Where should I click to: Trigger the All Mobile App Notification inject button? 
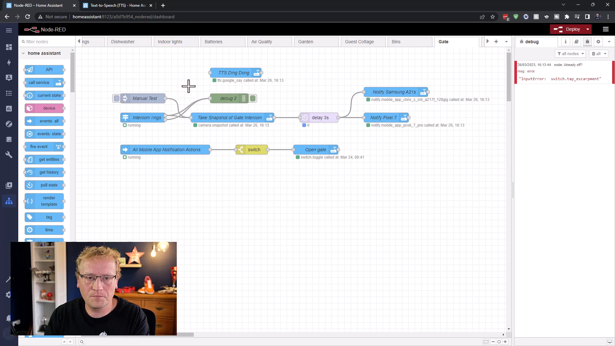(x=125, y=150)
